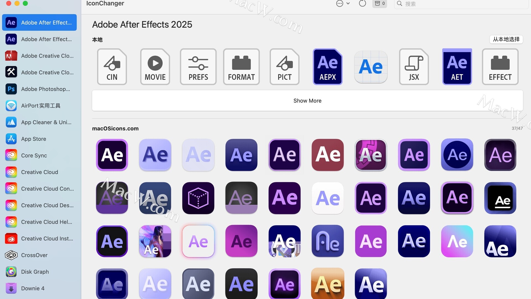Click the Show More button
The width and height of the screenshot is (531, 299).
coord(307,101)
